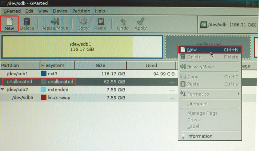Click the Undo toolbar icon

pyautogui.click(x=123, y=22)
